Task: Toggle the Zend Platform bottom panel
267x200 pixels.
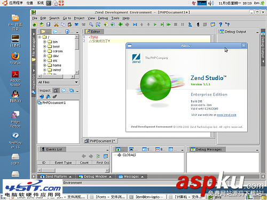Action: (x=56, y=177)
